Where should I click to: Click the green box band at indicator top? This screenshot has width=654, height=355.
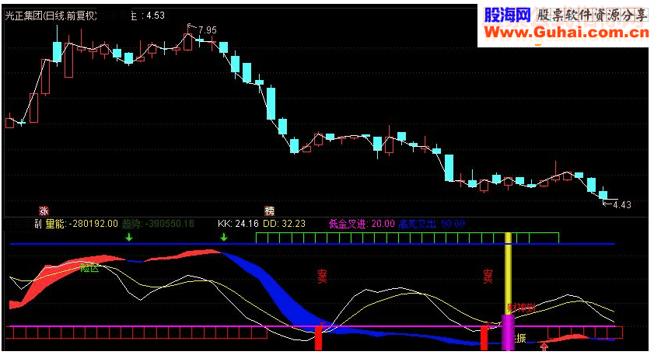(x=407, y=238)
